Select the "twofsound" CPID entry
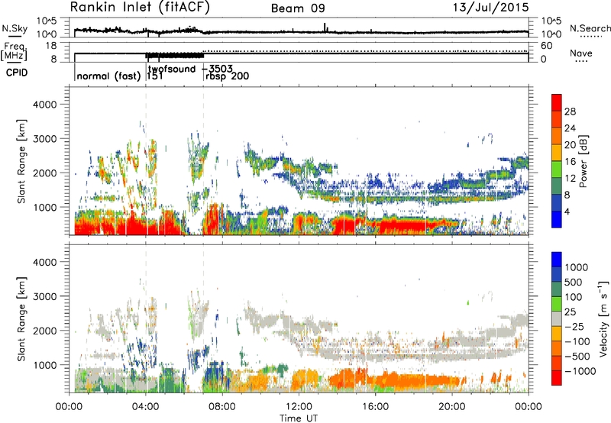611x423 pixels. coord(172,69)
